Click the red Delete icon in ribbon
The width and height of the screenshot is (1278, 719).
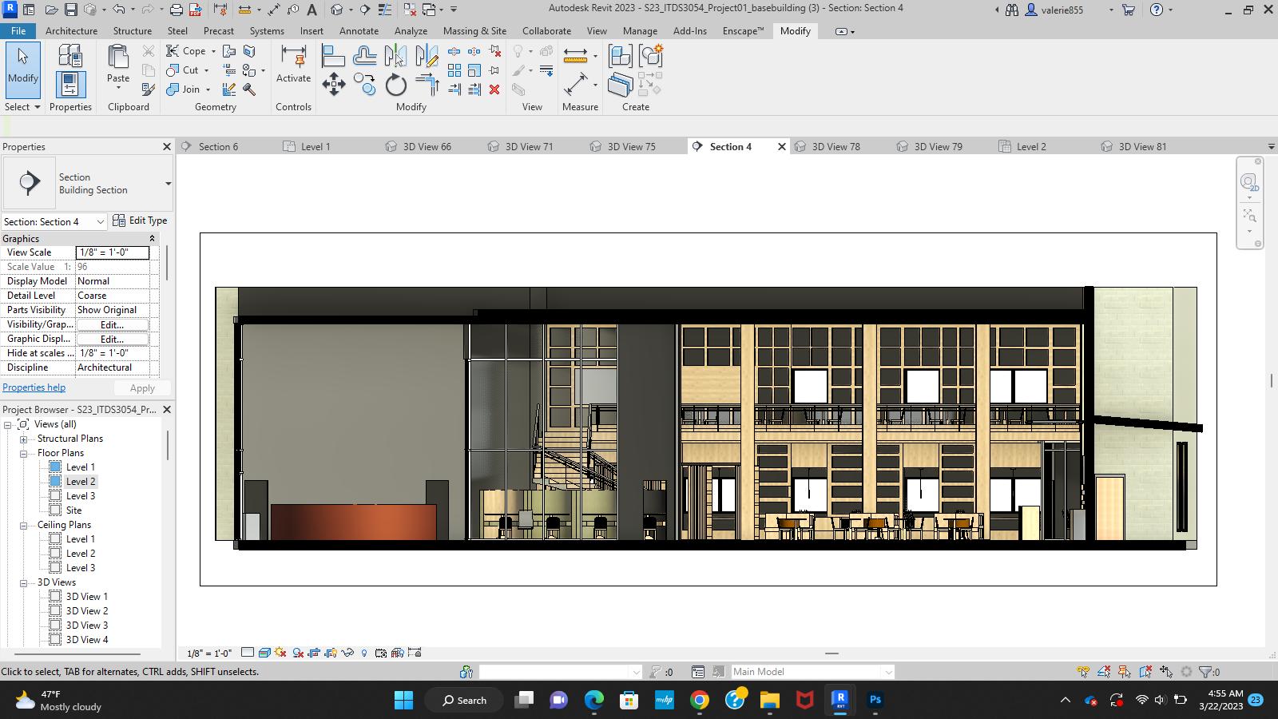point(494,89)
